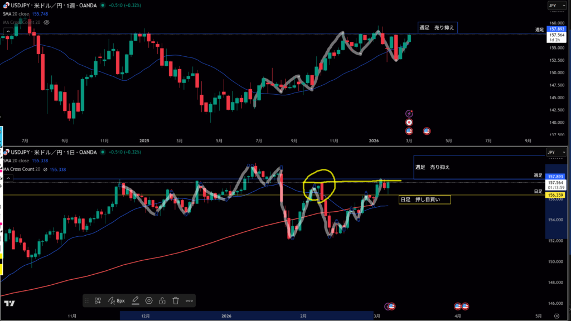Show hidden MA Cross Count in weekly chart

coord(46,22)
